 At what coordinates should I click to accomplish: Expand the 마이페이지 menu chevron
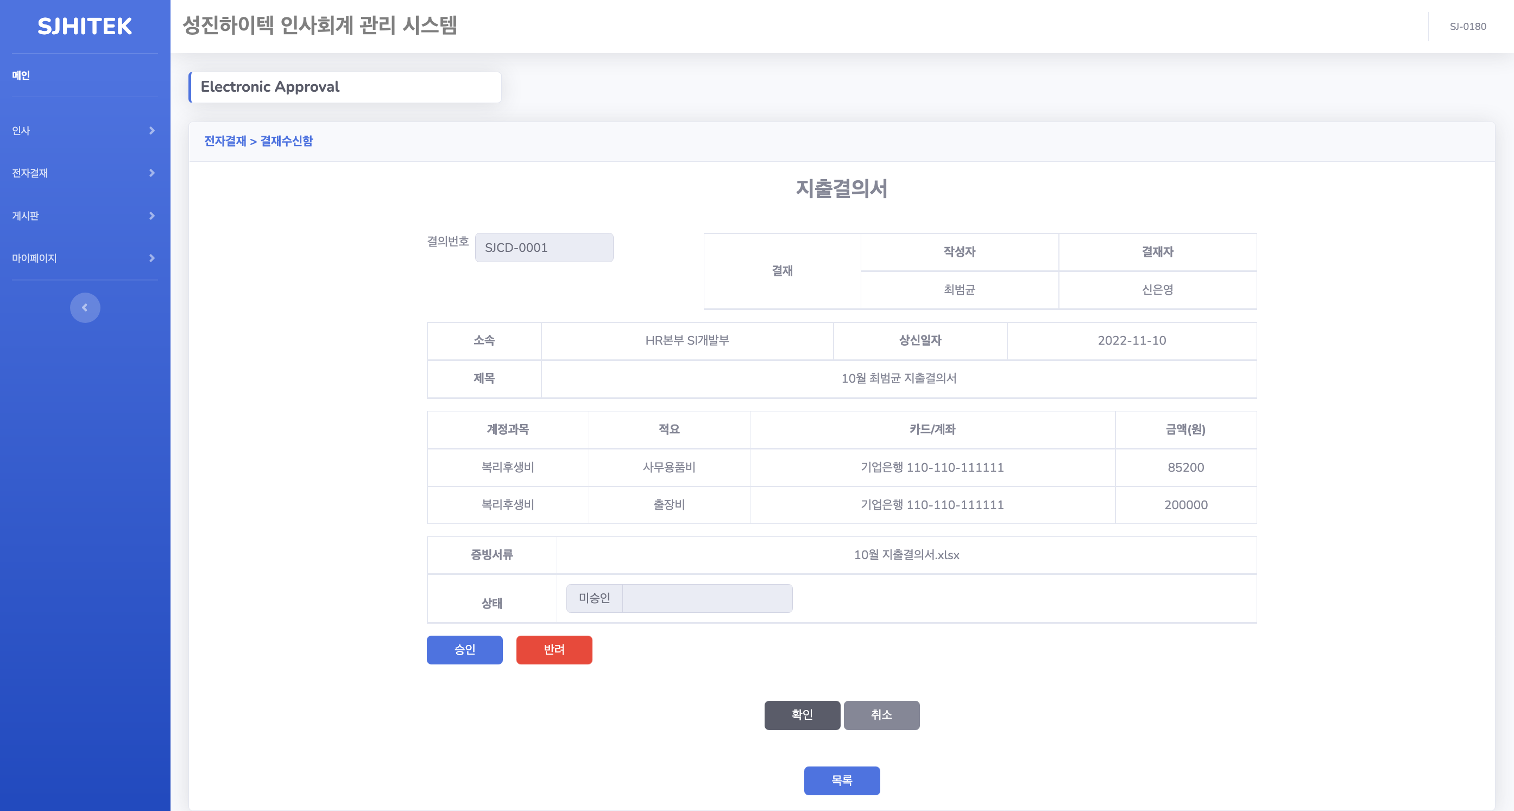[152, 257]
